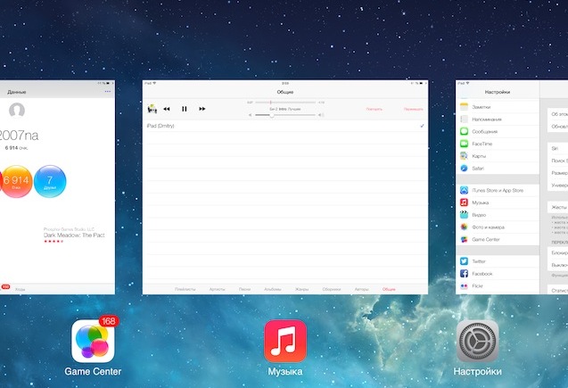Viewport: 568px width, 388px height.
Task: Open the Общие tab in Music
Action: pos(389,290)
